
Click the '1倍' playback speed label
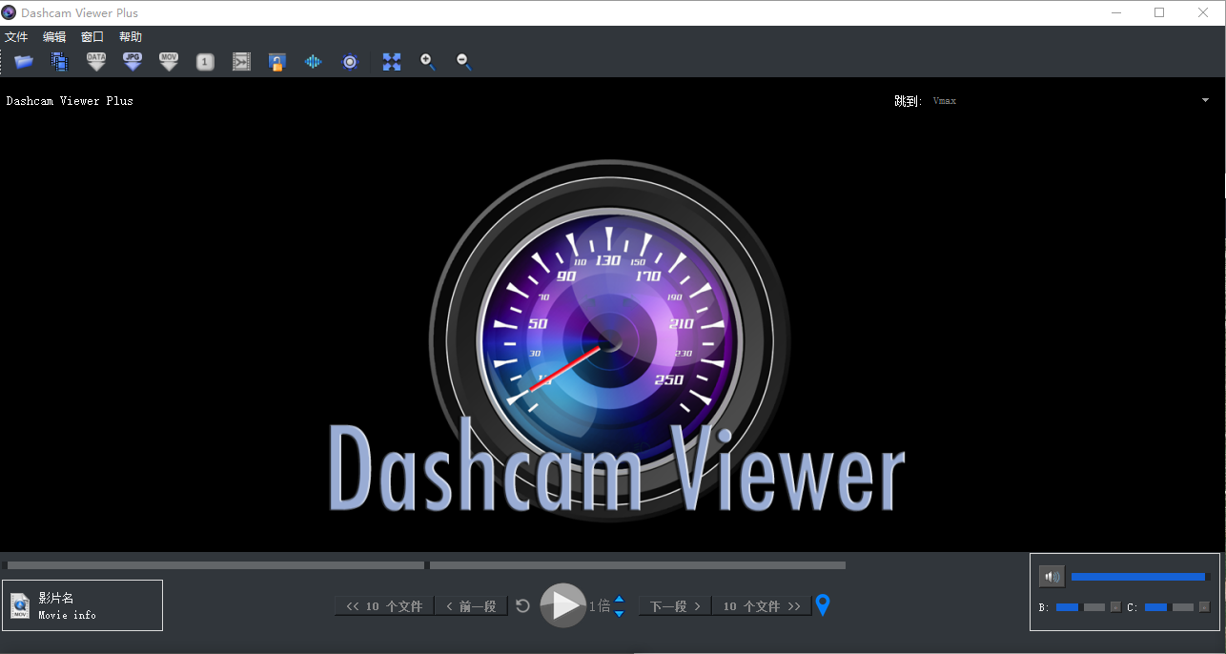point(599,606)
